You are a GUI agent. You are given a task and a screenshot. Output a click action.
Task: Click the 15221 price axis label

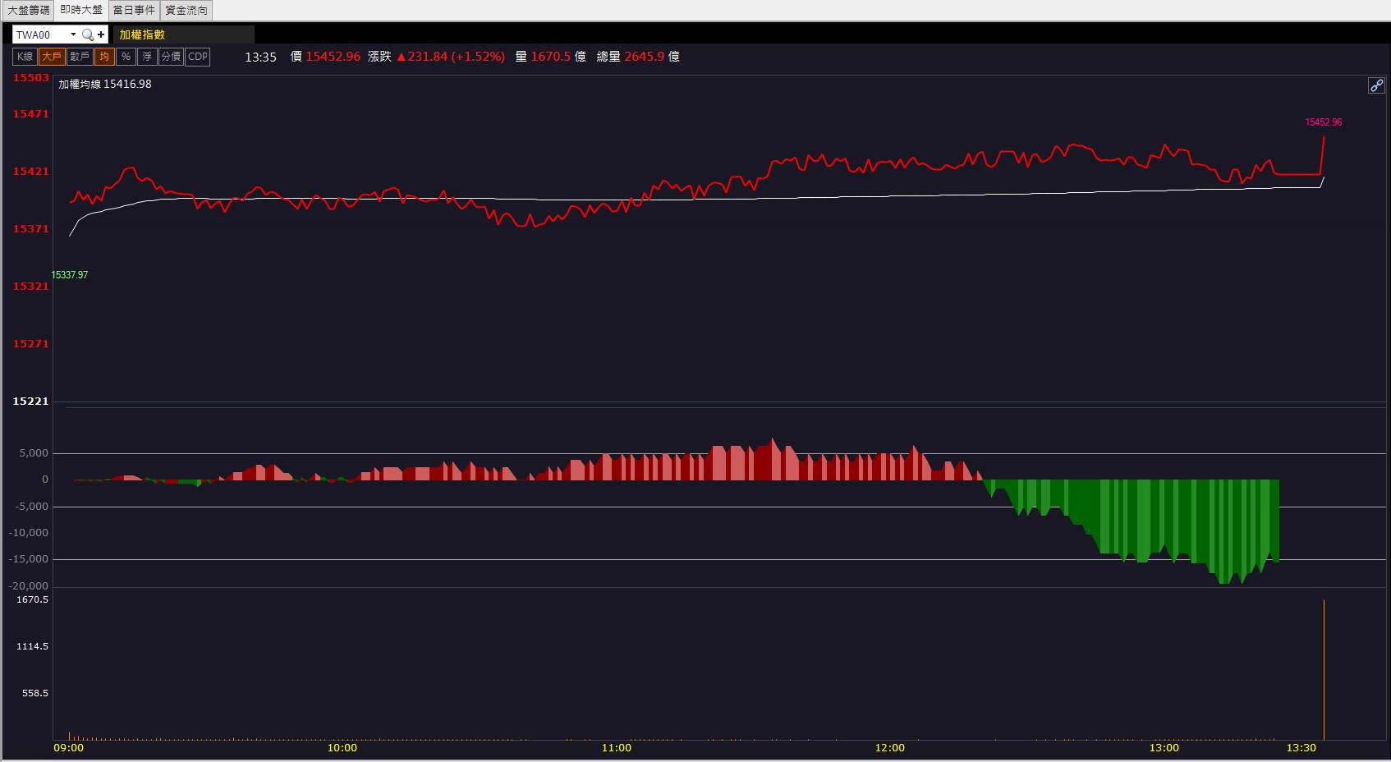30,402
